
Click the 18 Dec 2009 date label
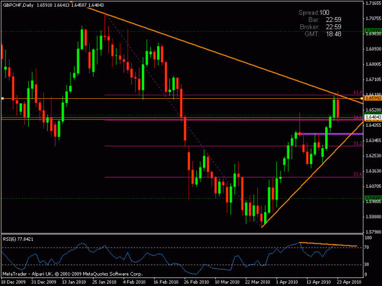point(13,282)
